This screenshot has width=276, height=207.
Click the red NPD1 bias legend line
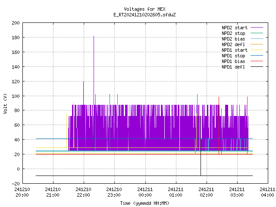pyautogui.click(x=257, y=61)
